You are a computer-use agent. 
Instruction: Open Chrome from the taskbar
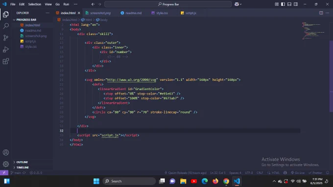[x=226, y=181]
